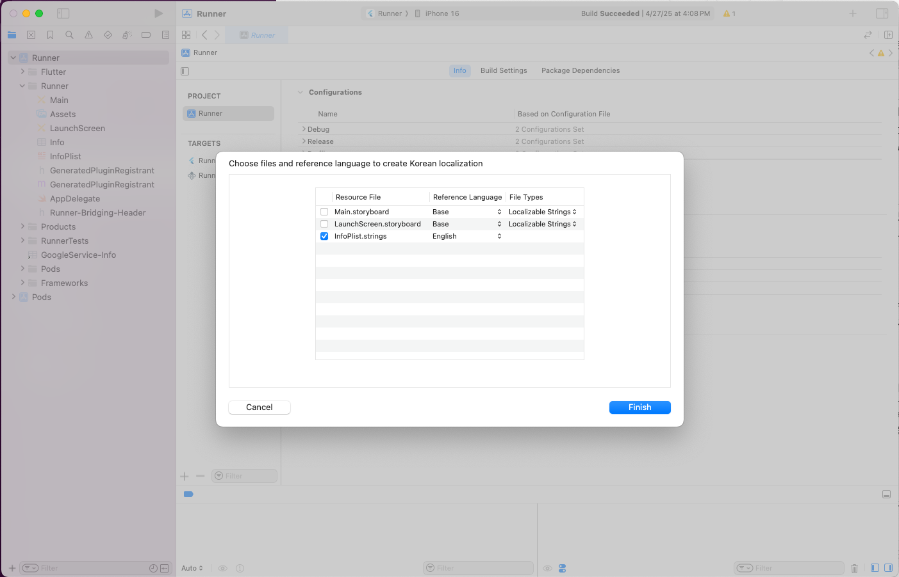Switch to the Build Settings tab
The height and width of the screenshot is (577, 899).
[x=504, y=70]
